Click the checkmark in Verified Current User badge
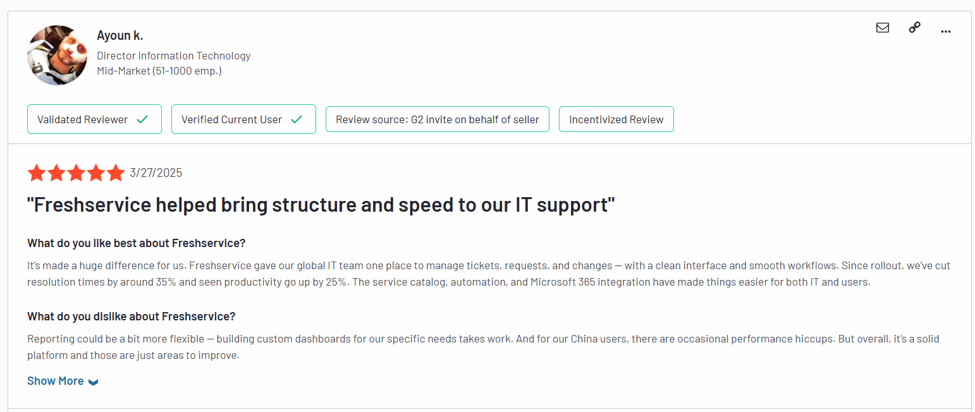975x412 pixels. [297, 119]
